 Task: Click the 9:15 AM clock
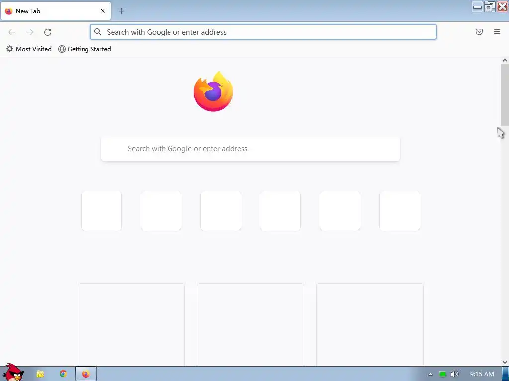pyautogui.click(x=482, y=374)
